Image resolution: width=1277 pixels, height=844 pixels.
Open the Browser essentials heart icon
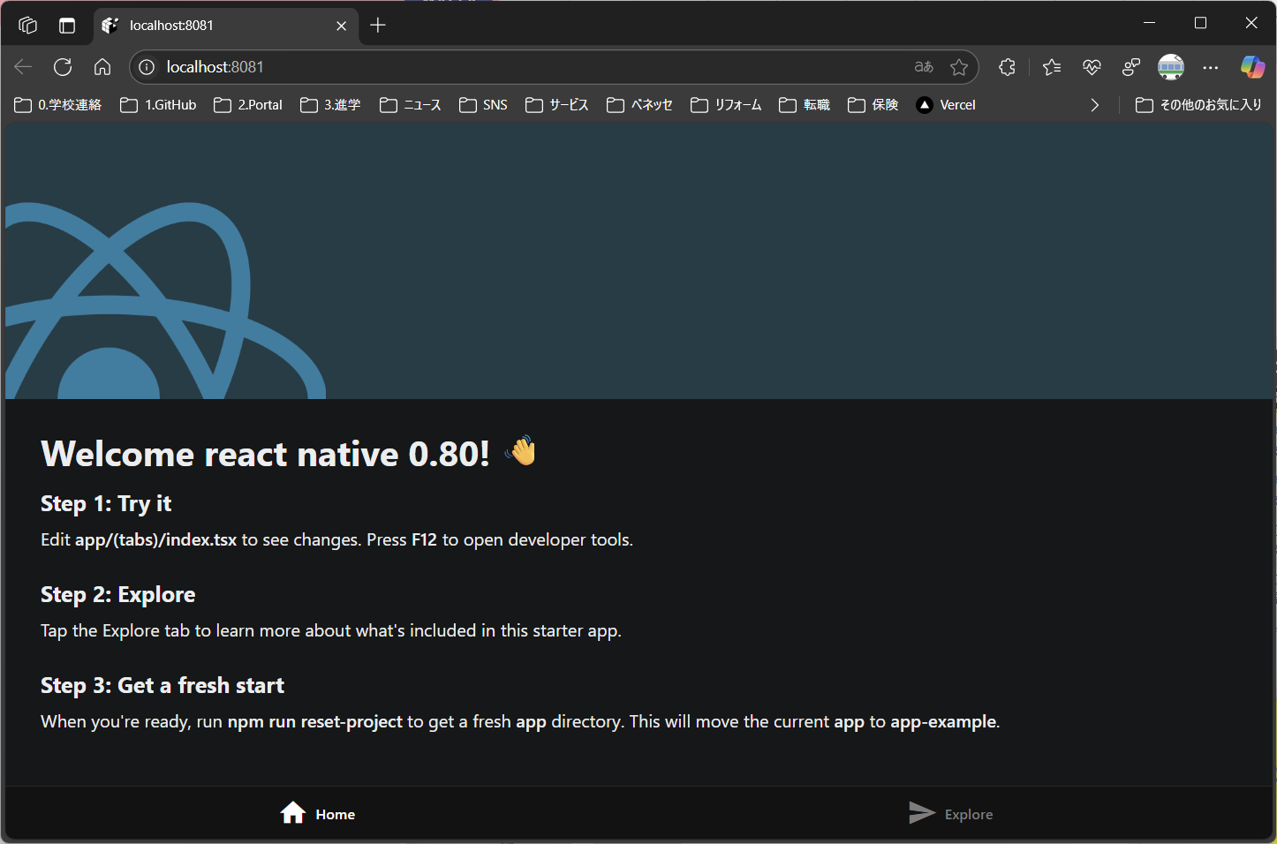[x=1092, y=67]
